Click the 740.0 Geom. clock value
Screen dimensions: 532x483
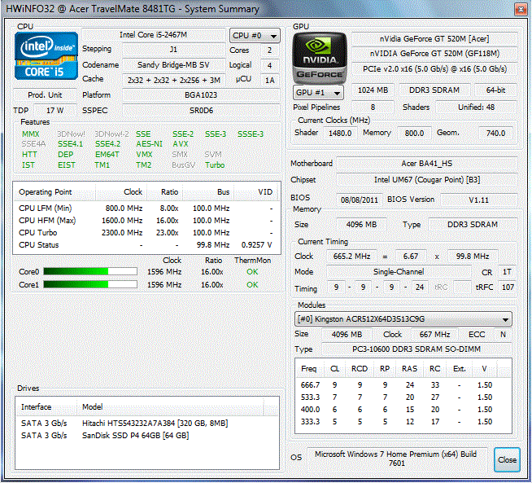click(x=495, y=133)
